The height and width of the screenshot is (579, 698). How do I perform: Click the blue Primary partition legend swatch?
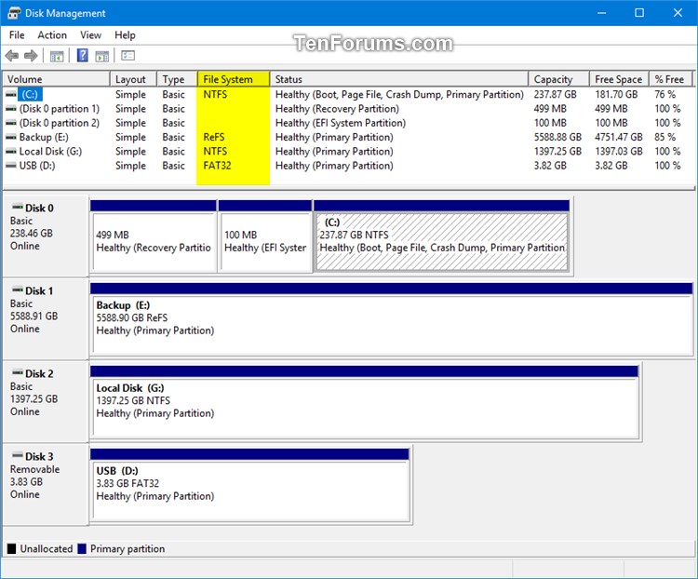coord(82,548)
